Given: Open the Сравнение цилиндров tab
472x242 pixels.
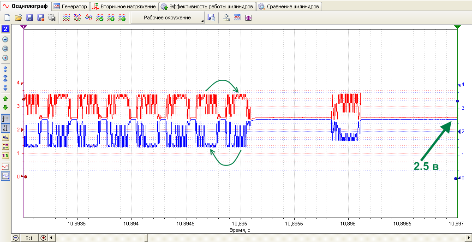Looking at the screenshot, I should [x=289, y=6].
